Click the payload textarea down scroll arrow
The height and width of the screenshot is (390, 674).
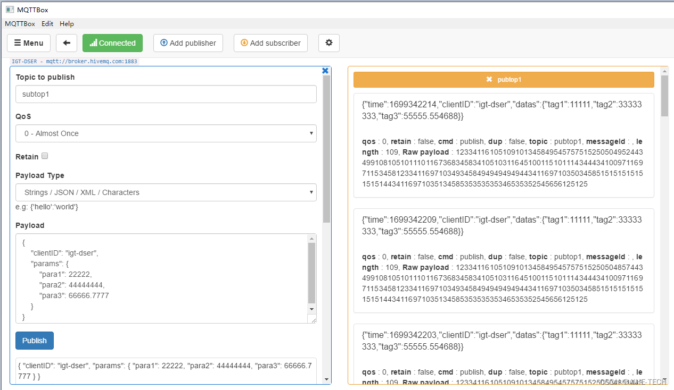312,309
